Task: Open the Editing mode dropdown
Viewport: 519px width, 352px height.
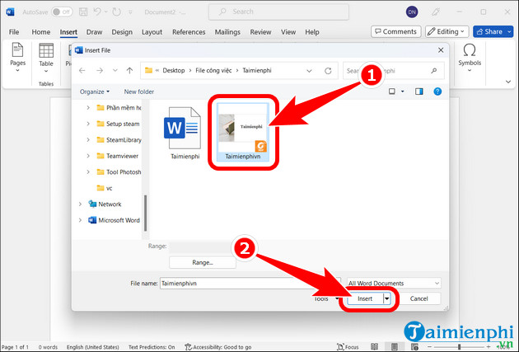Action: pyautogui.click(x=447, y=32)
